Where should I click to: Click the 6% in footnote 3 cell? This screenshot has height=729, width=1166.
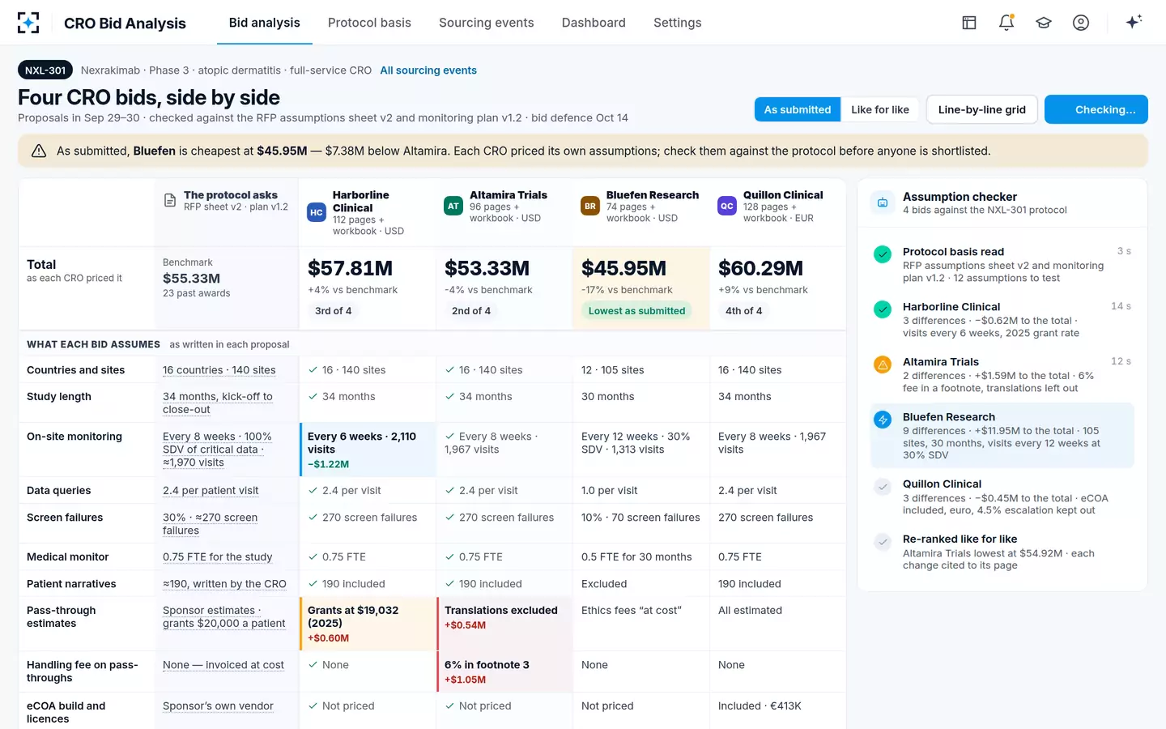point(504,671)
